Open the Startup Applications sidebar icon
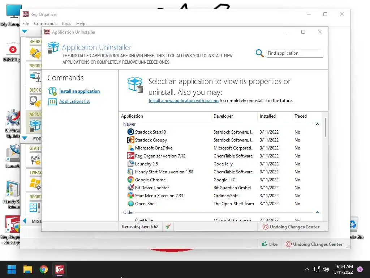The width and height of the screenshot is (370, 278). pos(35,160)
